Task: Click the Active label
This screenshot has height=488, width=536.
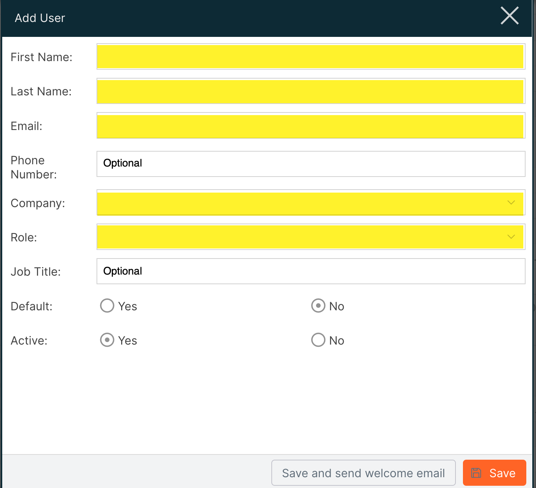Action: tap(29, 340)
